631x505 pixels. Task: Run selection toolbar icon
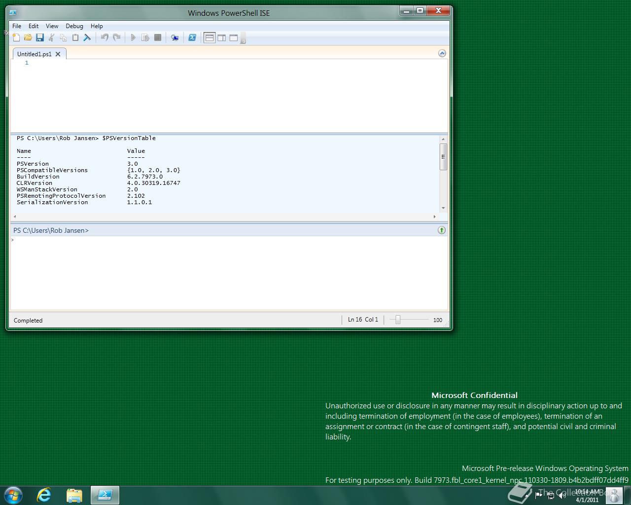tap(145, 37)
